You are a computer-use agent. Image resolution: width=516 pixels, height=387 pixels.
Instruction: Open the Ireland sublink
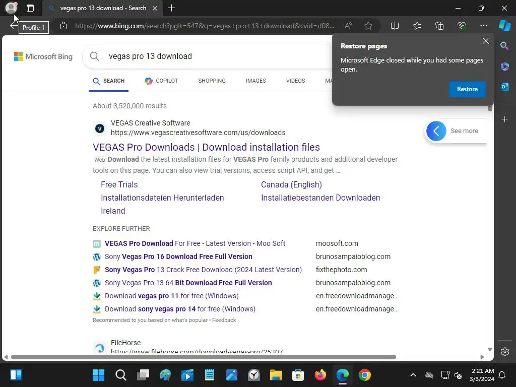113,211
